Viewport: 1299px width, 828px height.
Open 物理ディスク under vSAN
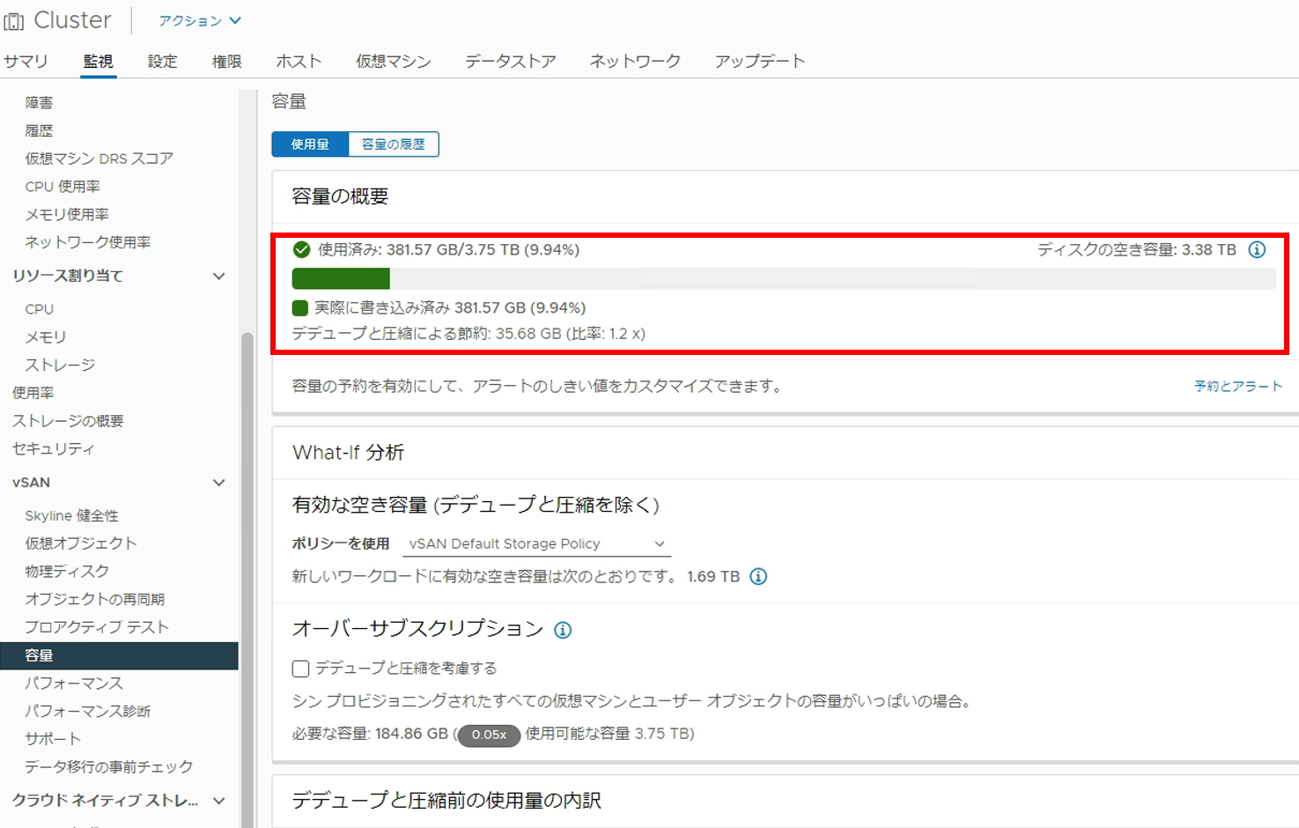(x=67, y=572)
